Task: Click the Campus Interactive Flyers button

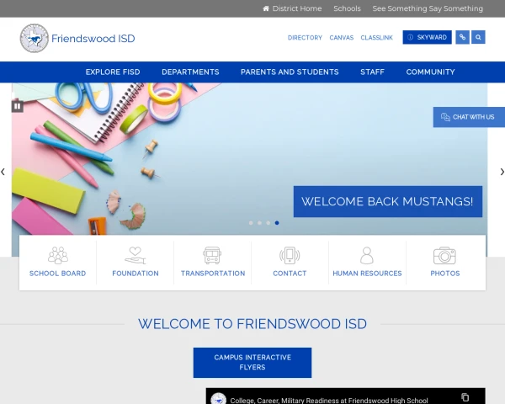Action: (x=252, y=363)
